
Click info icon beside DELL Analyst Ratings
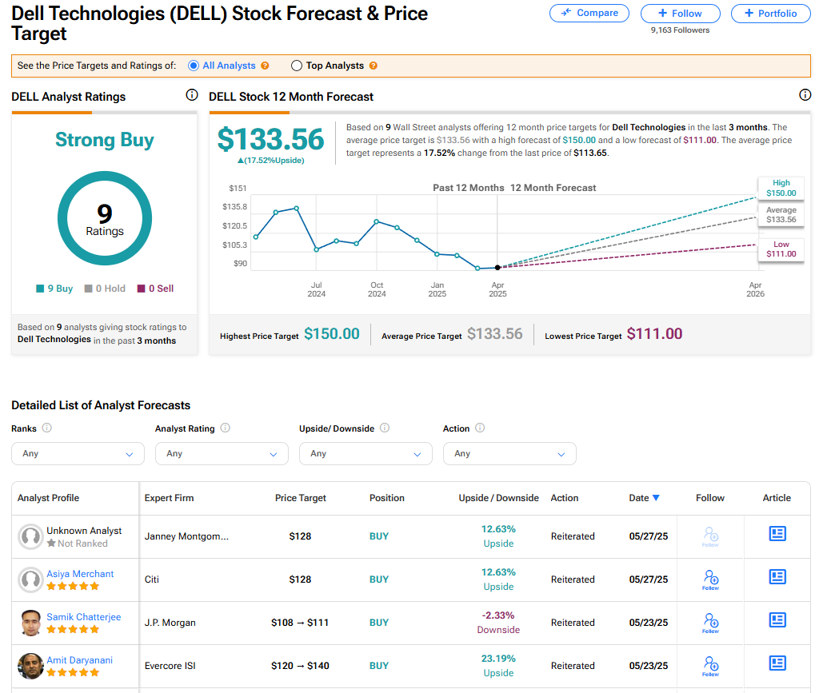192,95
